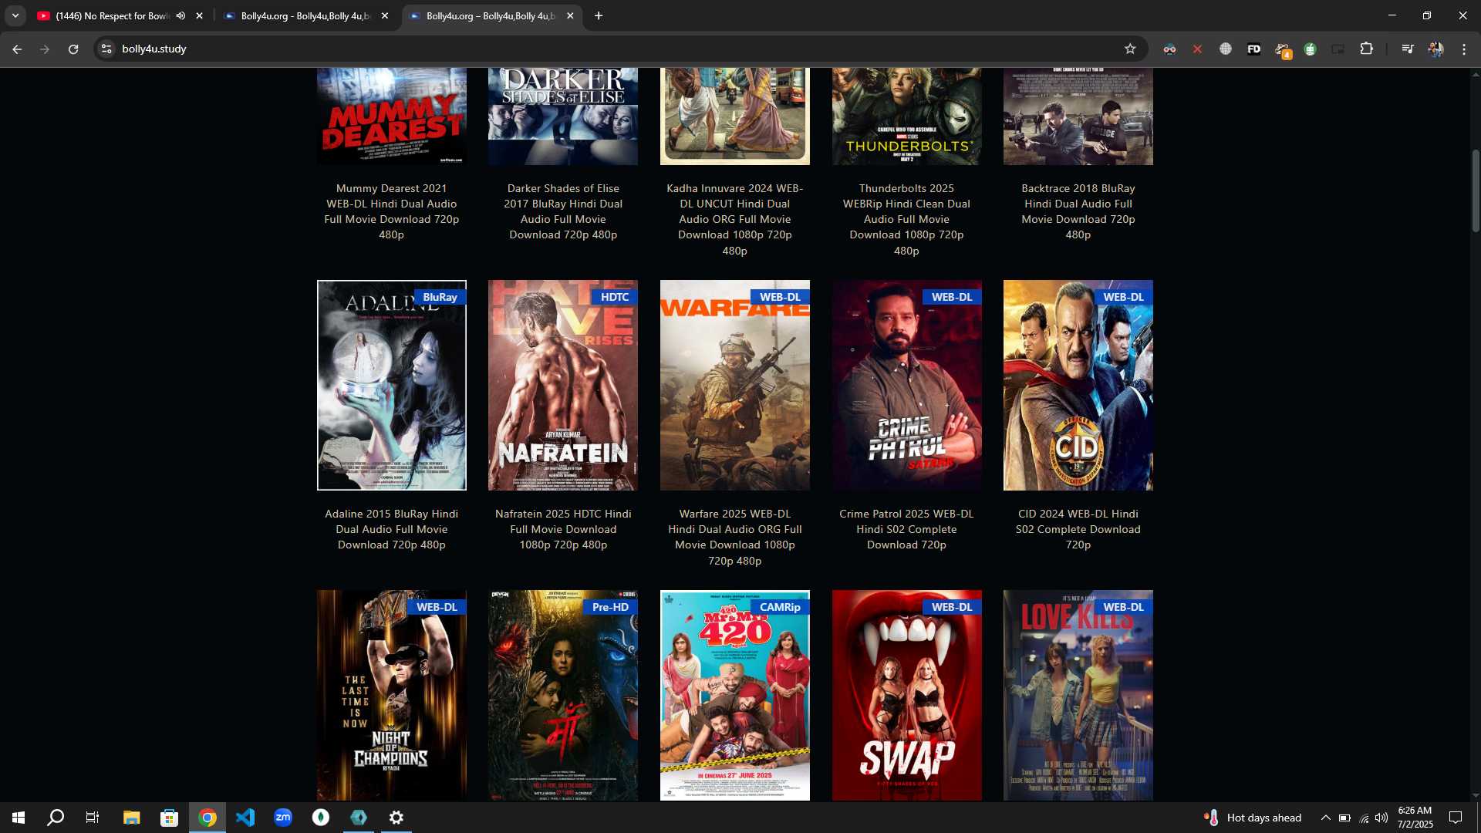Screen dimensions: 1481x833
Task: Open Kadha Innuvare 2024 WEB-DL link
Action: click(734, 219)
